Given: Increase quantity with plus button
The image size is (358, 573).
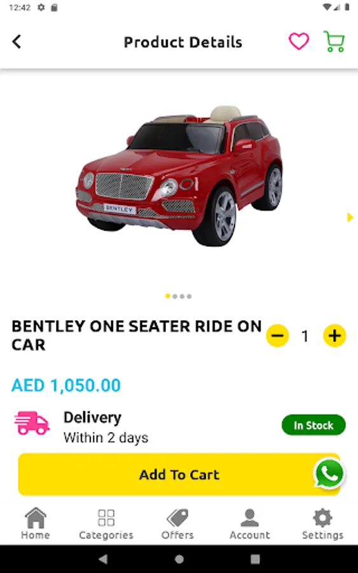Looking at the screenshot, I should point(334,336).
